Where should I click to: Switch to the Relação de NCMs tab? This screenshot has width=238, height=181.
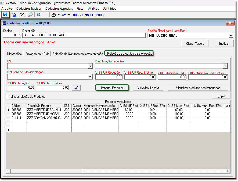37,54
